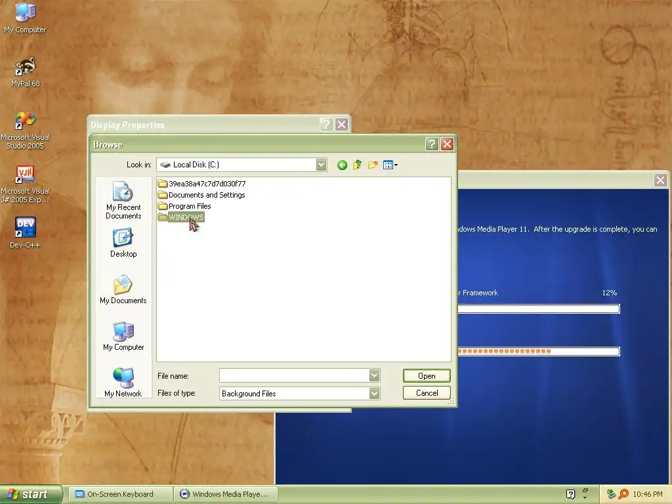Select the Documents and Settings folder
Viewport: 672px width, 504px height.
pyautogui.click(x=201, y=194)
